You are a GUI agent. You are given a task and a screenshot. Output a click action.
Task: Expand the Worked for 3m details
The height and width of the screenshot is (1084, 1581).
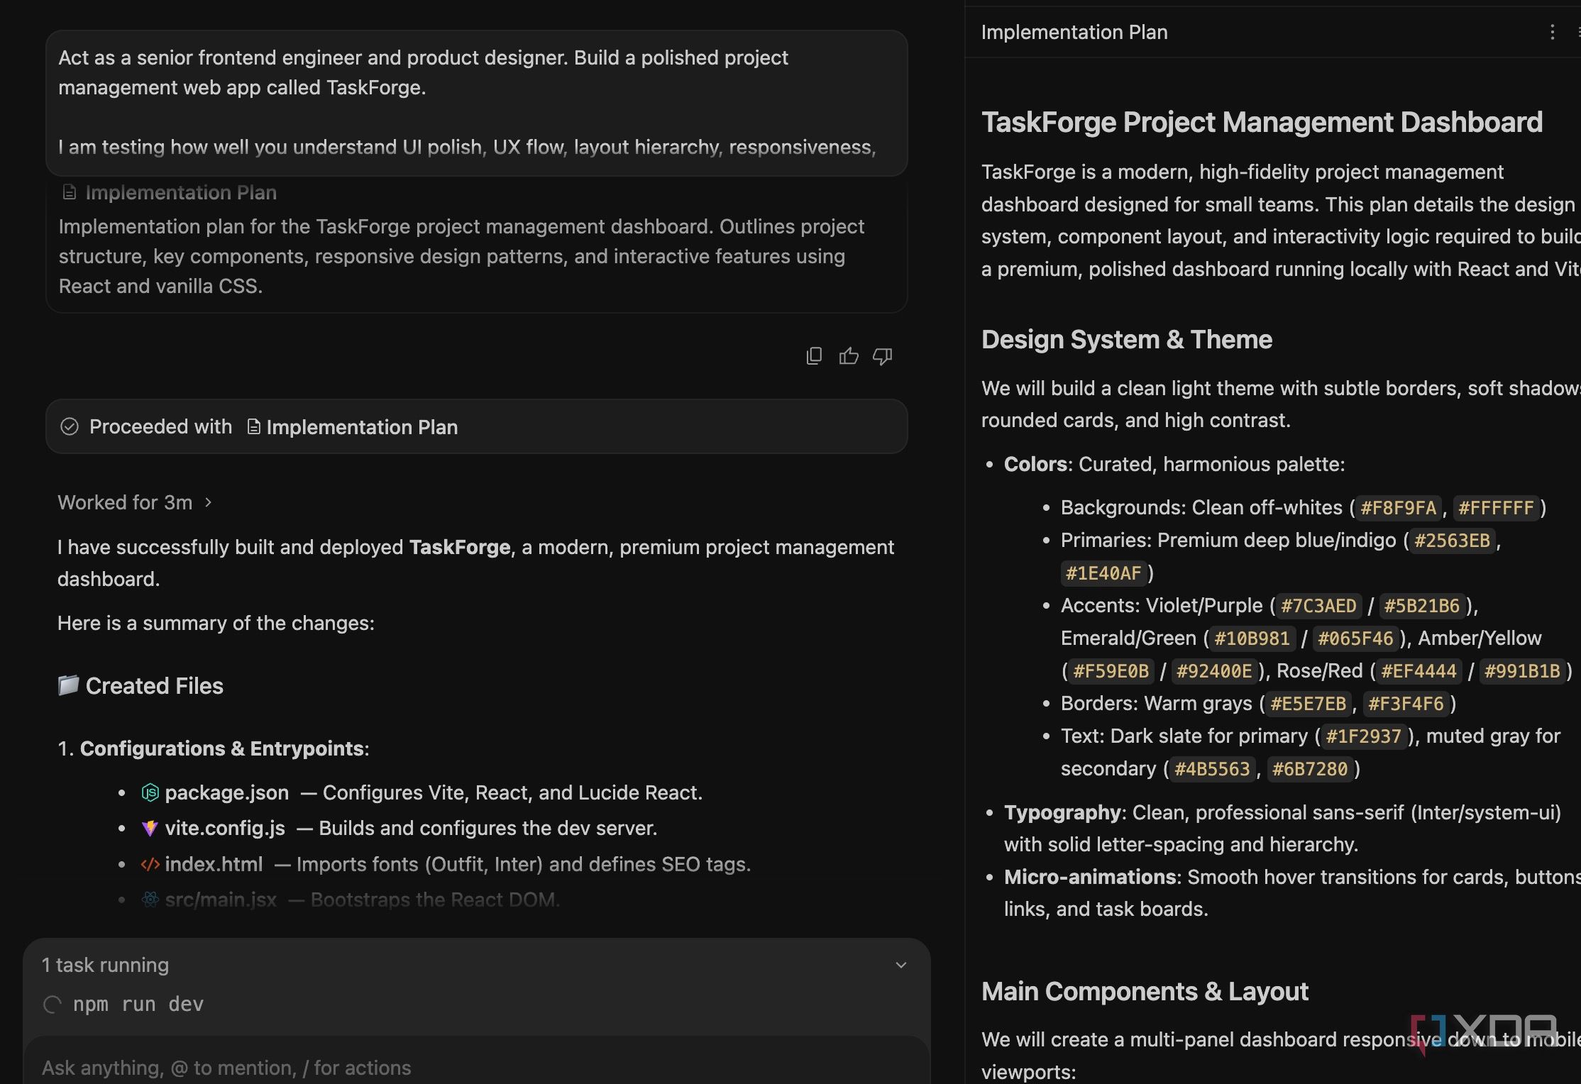click(135, 502)
